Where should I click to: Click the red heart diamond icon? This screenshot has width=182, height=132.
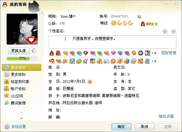(x=86, y=53)
